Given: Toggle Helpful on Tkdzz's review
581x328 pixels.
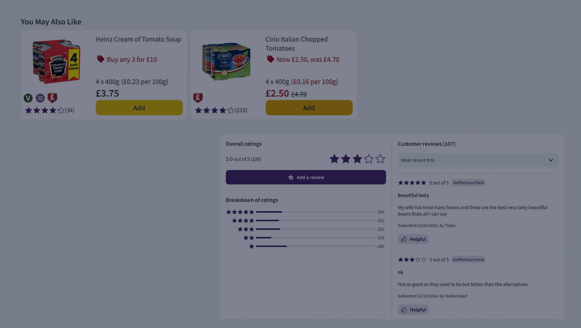Looking at the screenshot, I should 413,239.
